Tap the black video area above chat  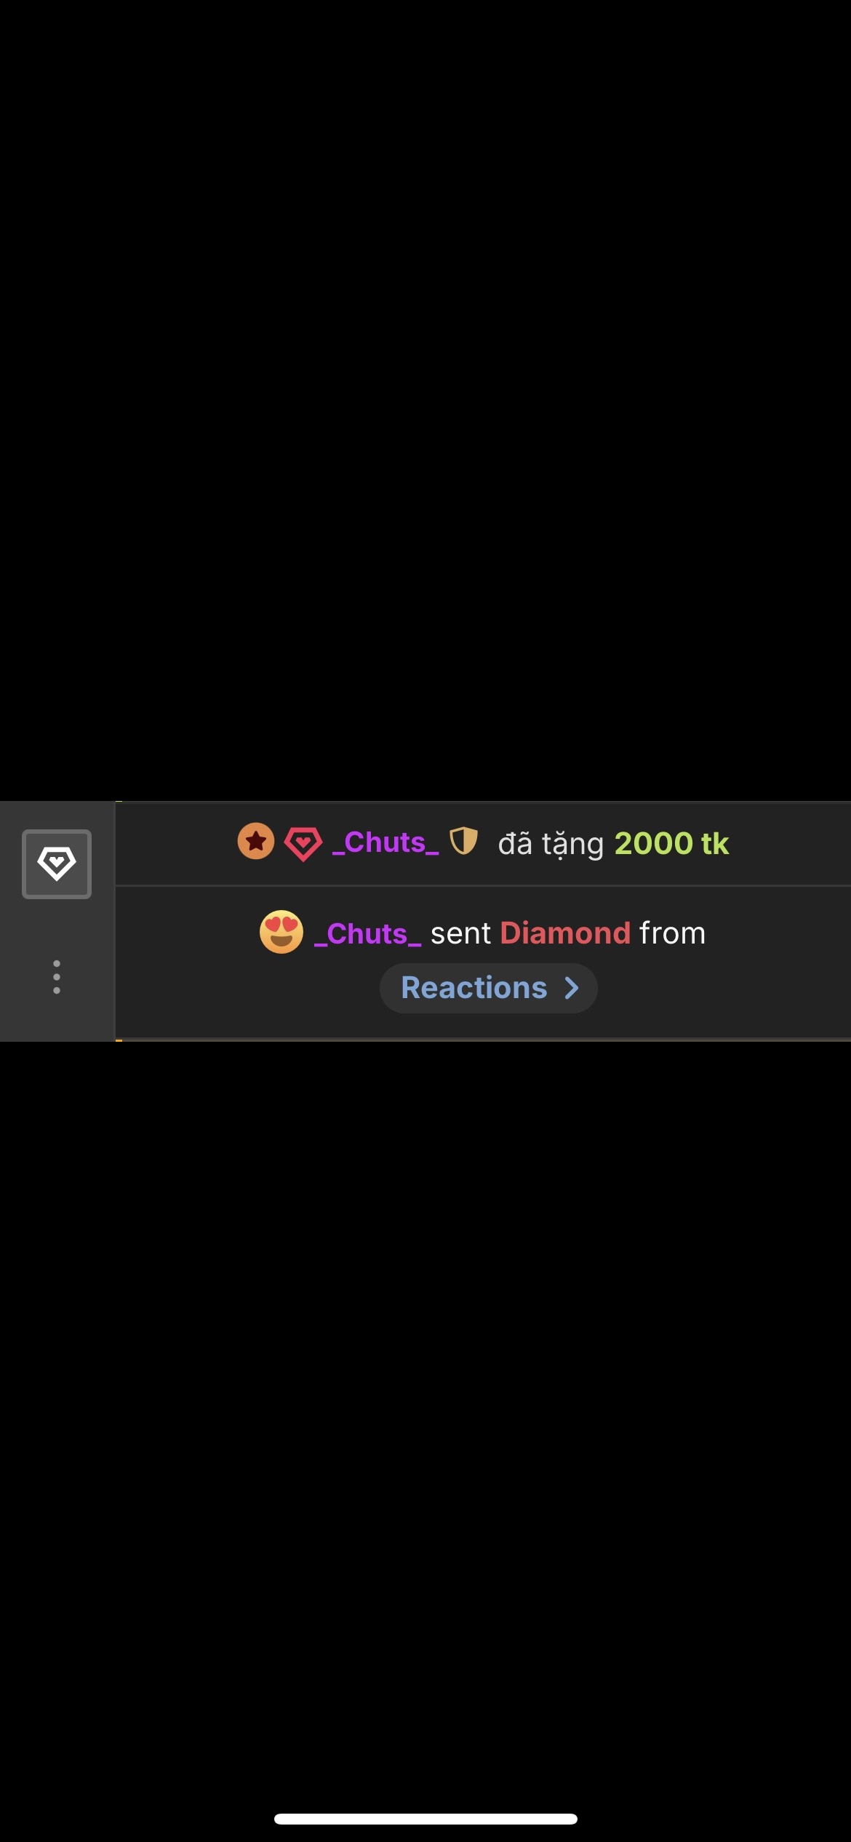(425, 400)
